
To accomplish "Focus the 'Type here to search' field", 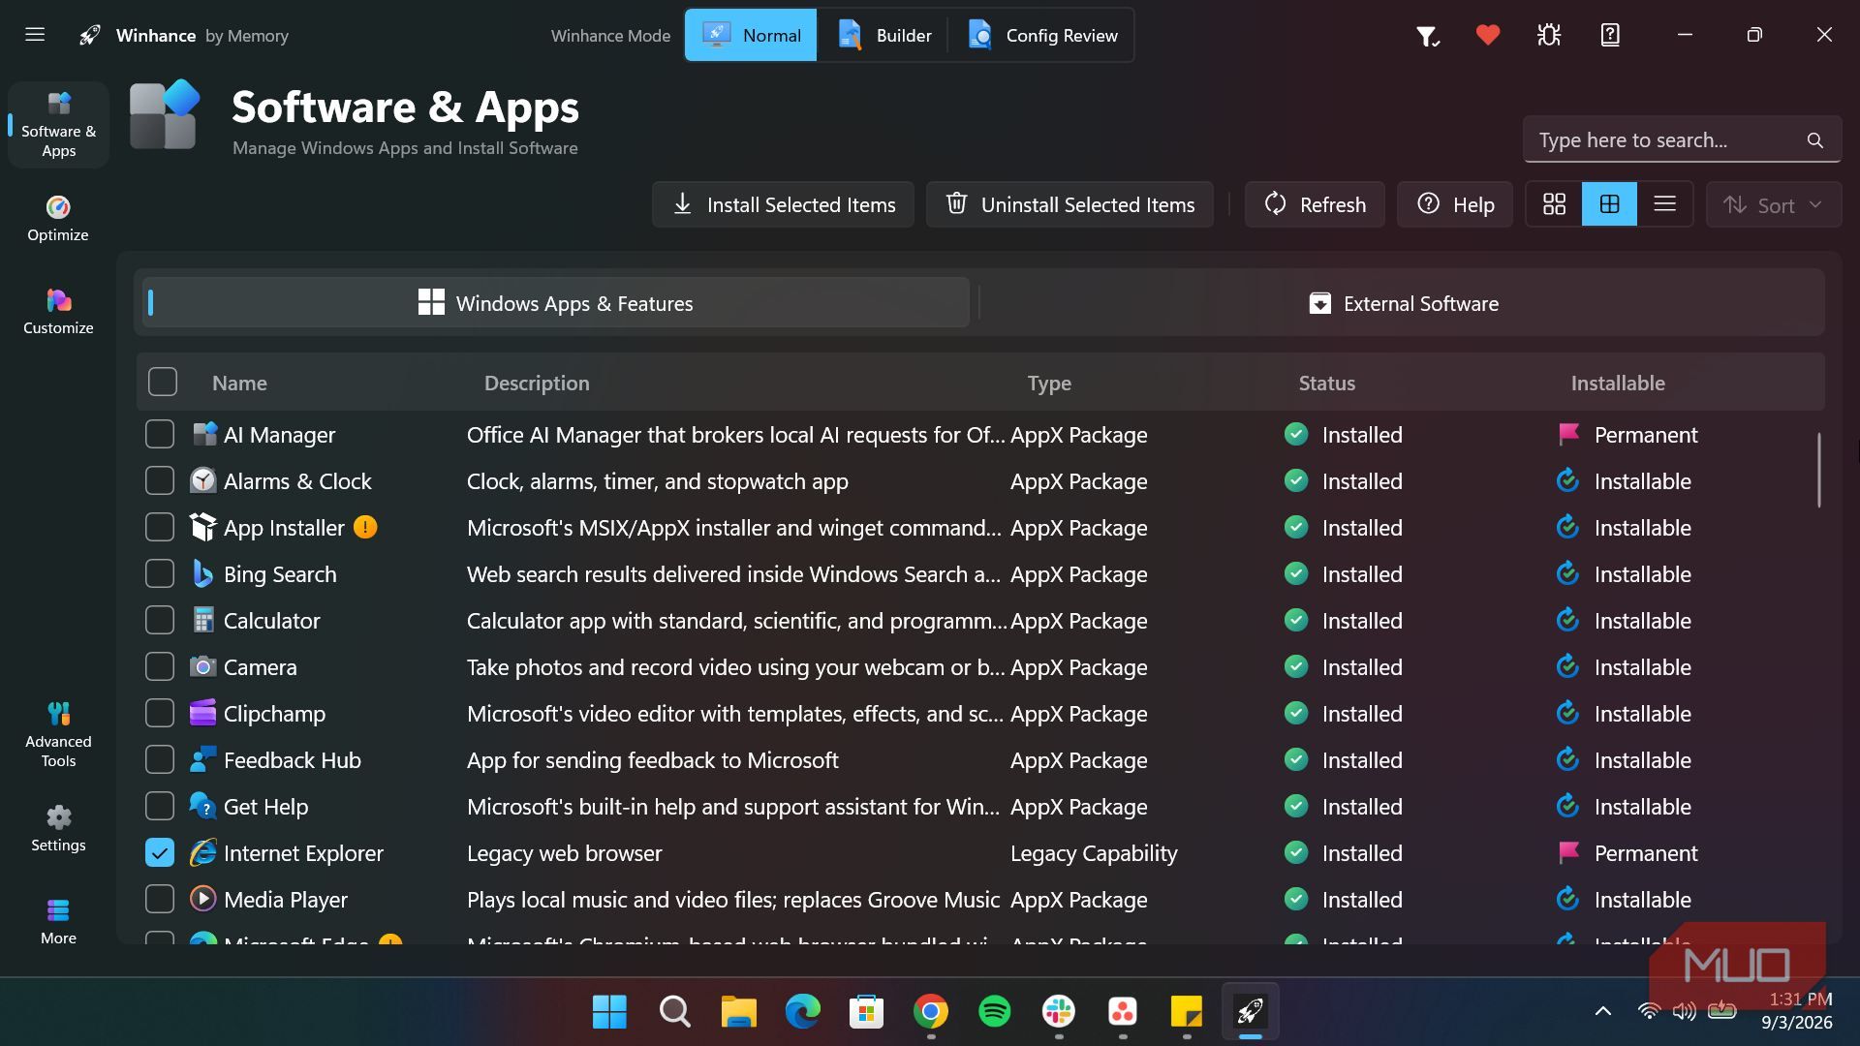I will [1682, 140].
